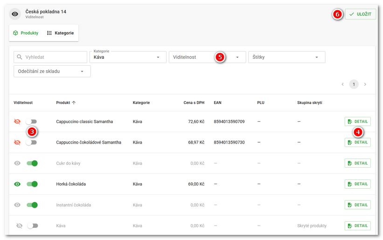The height and width of the screenshot is (240, 383).
Task: Open the Štítky filter dropdown
Action: (x=286, y=57)
